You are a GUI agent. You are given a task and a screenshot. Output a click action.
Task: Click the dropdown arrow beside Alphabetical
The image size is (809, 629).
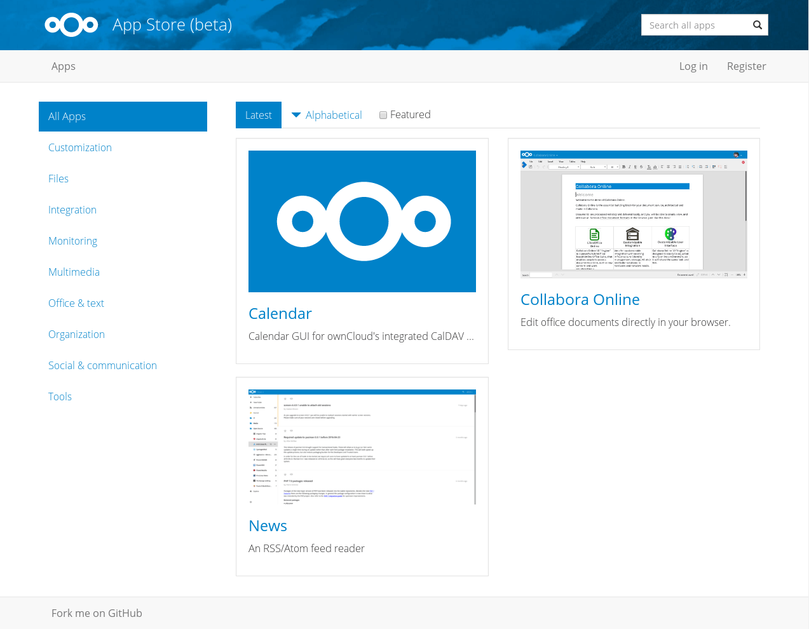tap(296, 114)
